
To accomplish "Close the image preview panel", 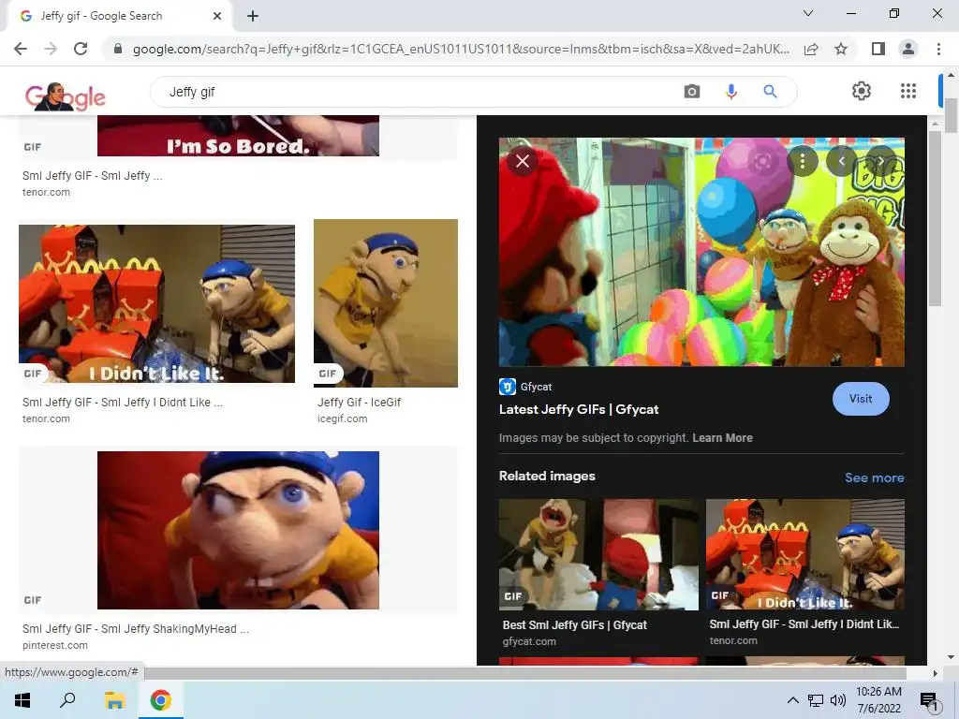I will (523, 161).
